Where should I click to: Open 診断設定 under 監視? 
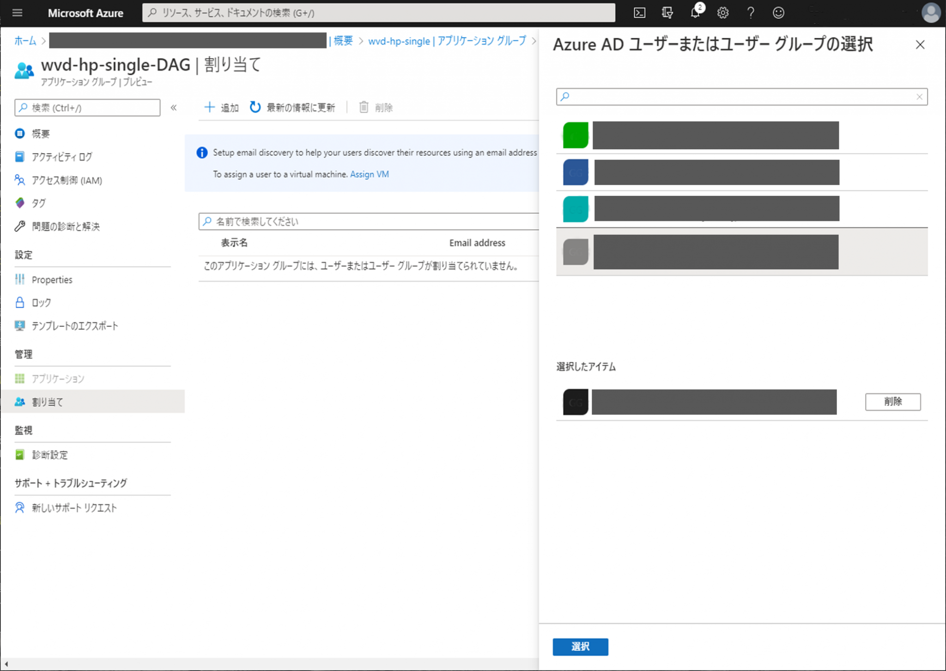click(x=49, y=455)
